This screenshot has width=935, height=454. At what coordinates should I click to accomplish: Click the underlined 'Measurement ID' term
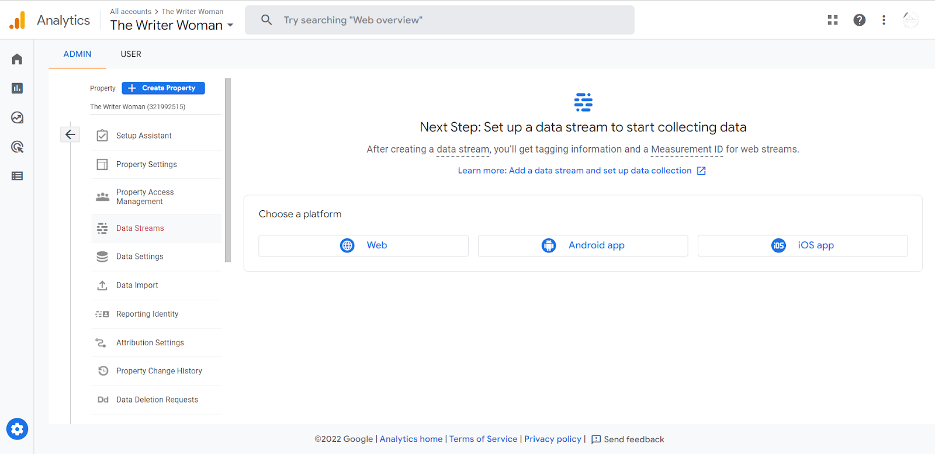[x=687, y=150]
